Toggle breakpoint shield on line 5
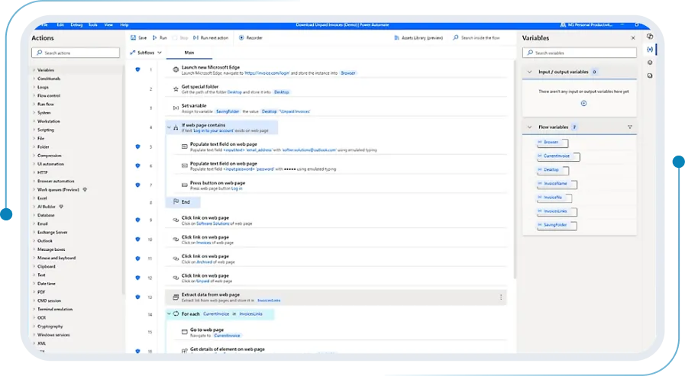This screenshot has width=685, height=376. (137, 147)
